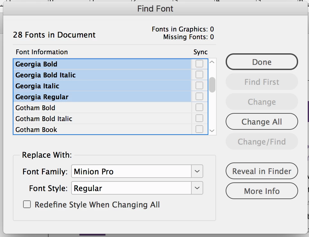
Task: Click the Font Family Minion Pro field
Action: tap(131, 171)
